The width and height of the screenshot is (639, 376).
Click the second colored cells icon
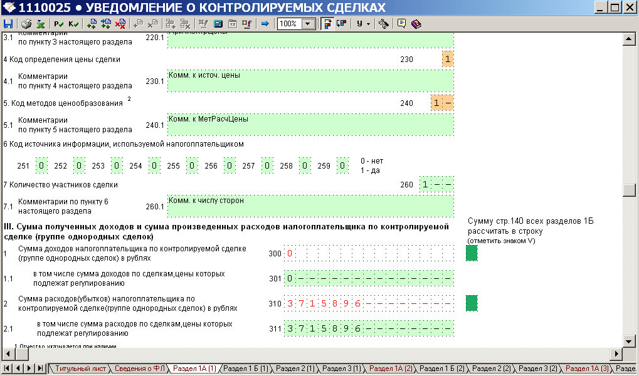click(x=342, y=24)
